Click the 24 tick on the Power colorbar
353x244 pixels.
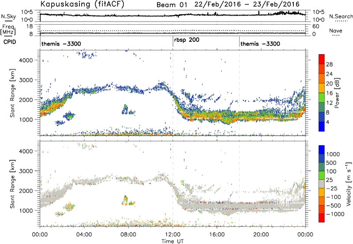click(x=329, y=74)
